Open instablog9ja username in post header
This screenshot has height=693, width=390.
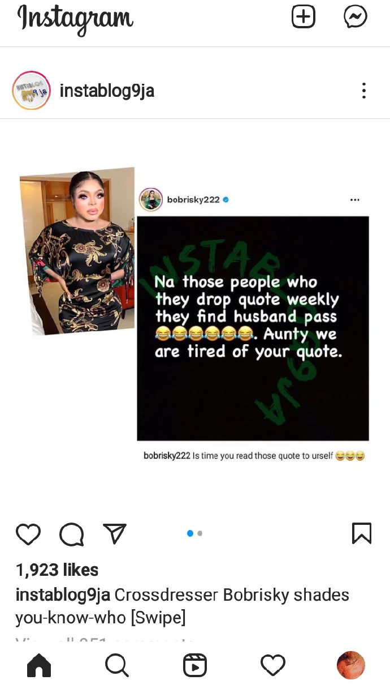click(107, 91)
